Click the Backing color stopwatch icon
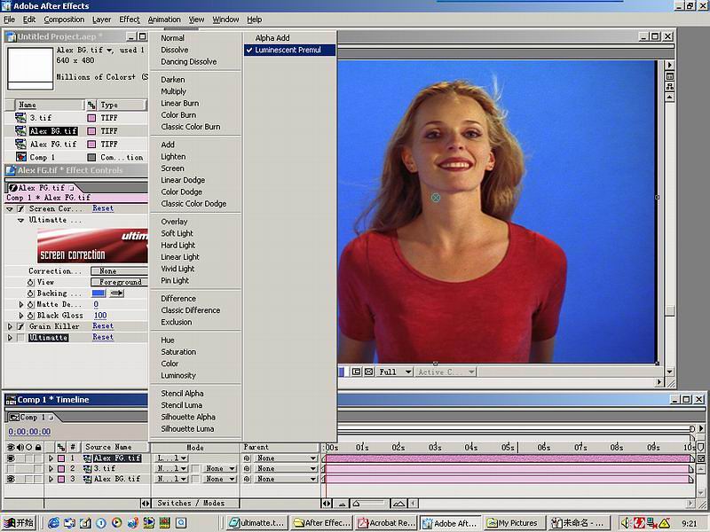This screenshot has height=532, width=710. [31, 293]
